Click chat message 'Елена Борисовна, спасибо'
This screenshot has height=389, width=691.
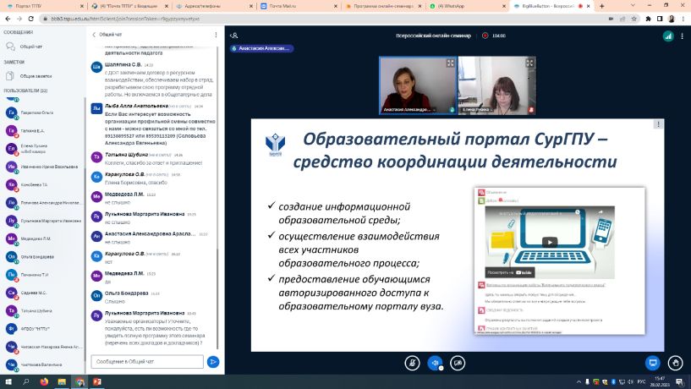(x=135, y=183)
